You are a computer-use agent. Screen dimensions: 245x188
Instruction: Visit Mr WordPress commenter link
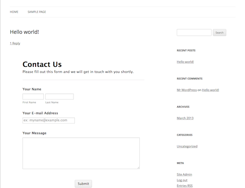[x=187, y=90]
